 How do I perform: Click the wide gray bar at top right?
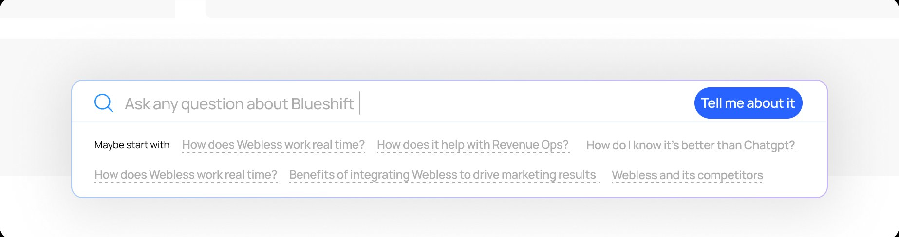(550, 9)
